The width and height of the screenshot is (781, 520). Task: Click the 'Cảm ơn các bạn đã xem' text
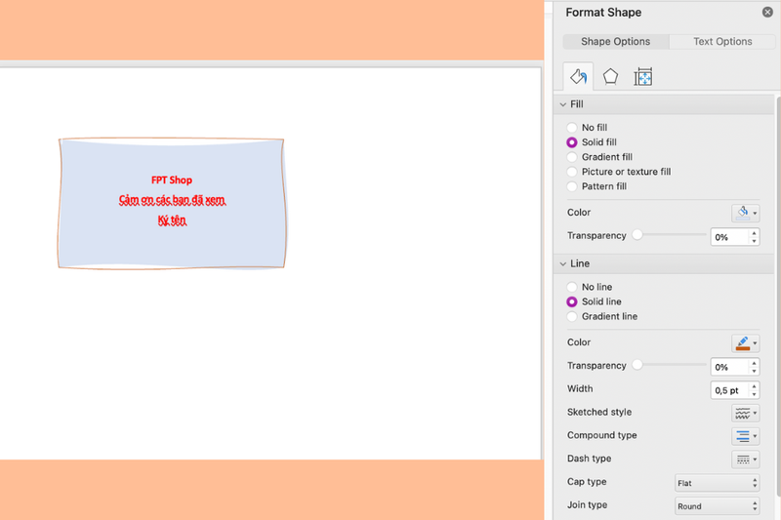click(172, 200)
